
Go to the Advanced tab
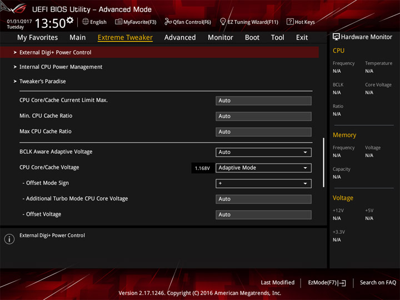pyautogui.click(x=180, y=38)
